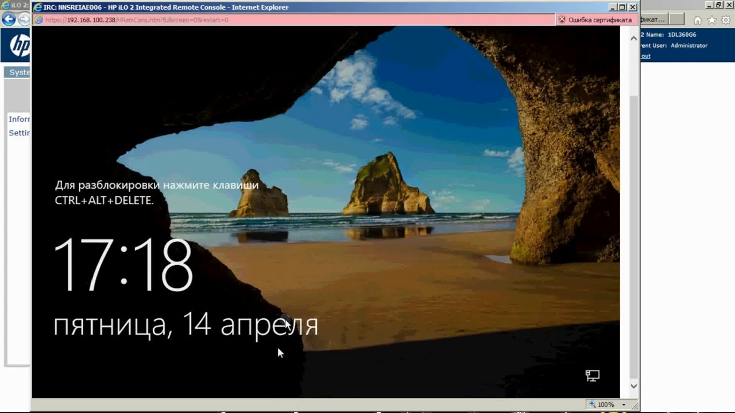Click the Internet Explorer icon in the console title bar
735x413 pixels.
coord(37,7)
